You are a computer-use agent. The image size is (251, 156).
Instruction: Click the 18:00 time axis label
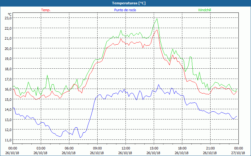(x=182, y=149)
